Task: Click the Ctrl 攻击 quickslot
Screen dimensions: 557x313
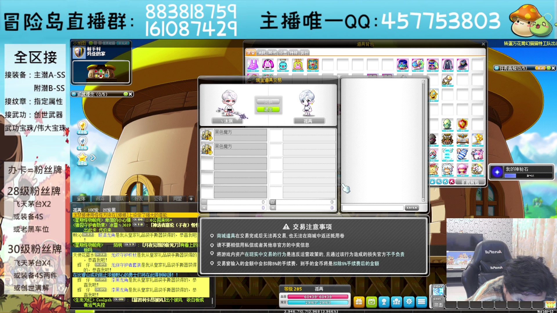Action: pos(438,303)
